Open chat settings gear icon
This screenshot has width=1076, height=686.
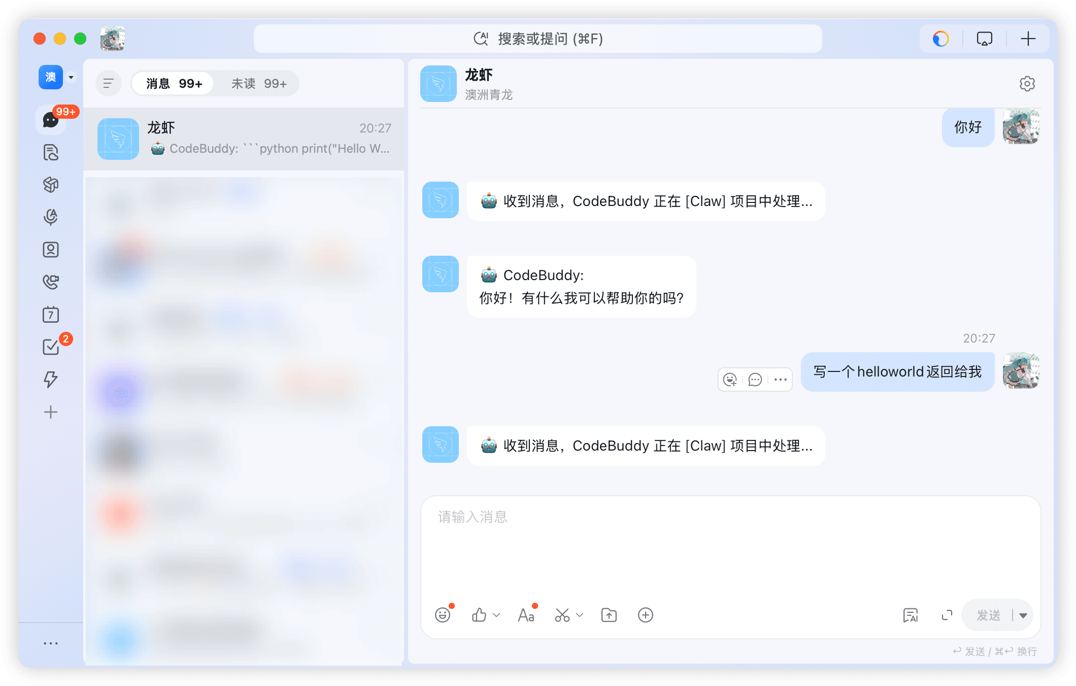click(1027, 84)
